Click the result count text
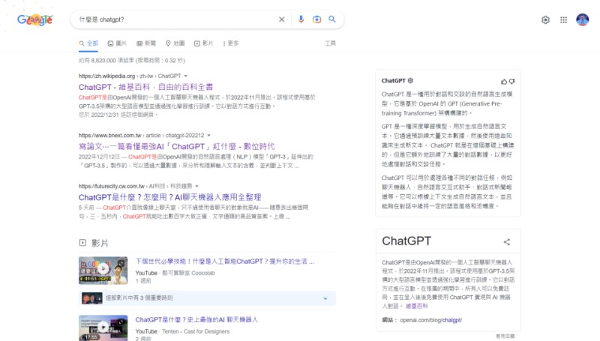Viewport: 600px width, 341px height. pyautogui.click(x=132, y=61)
